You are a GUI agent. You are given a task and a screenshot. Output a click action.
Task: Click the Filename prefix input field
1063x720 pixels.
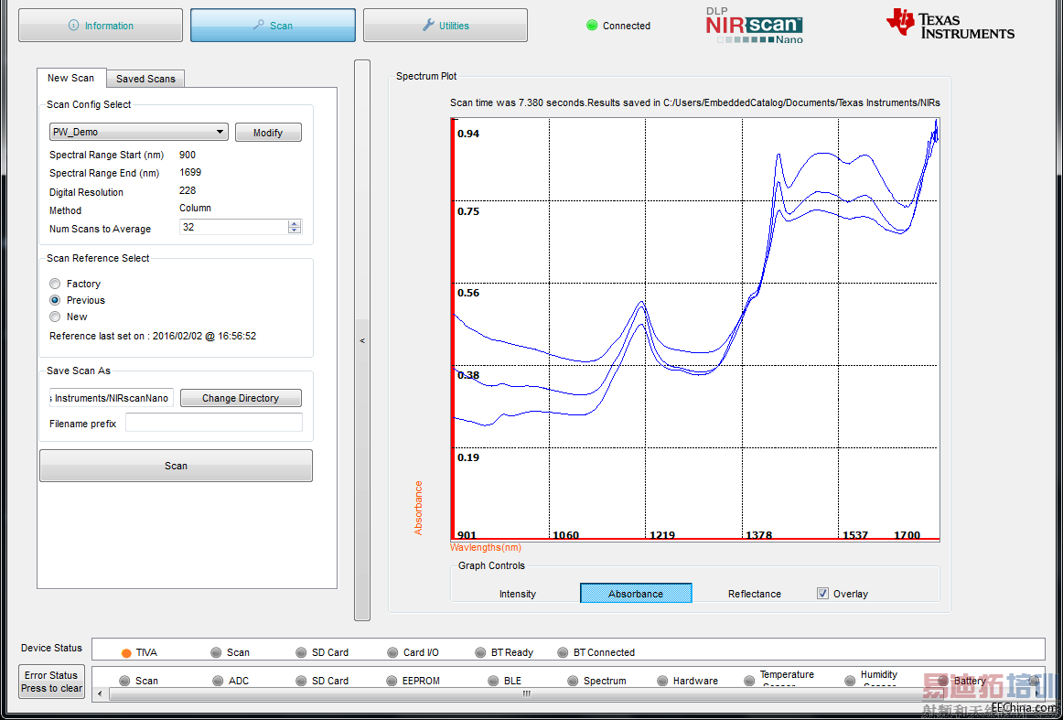(213, 423)
